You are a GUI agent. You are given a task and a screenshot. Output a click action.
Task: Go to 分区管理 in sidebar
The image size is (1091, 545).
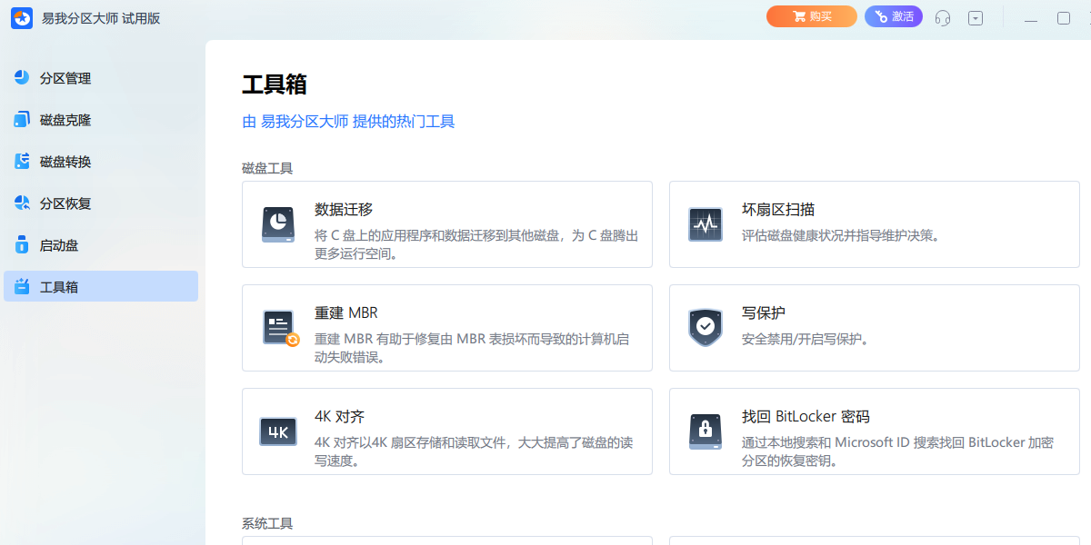(x=101, y=78)
